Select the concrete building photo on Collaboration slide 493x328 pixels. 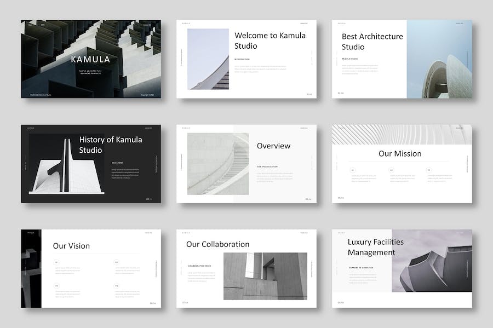click(x=265, y=276)
